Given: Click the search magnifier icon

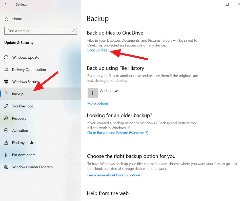Looking at the screenshot, I should click(x=73, y=31).
